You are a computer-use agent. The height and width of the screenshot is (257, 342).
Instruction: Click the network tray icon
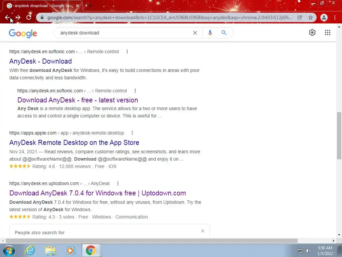(x=300, y=251)
